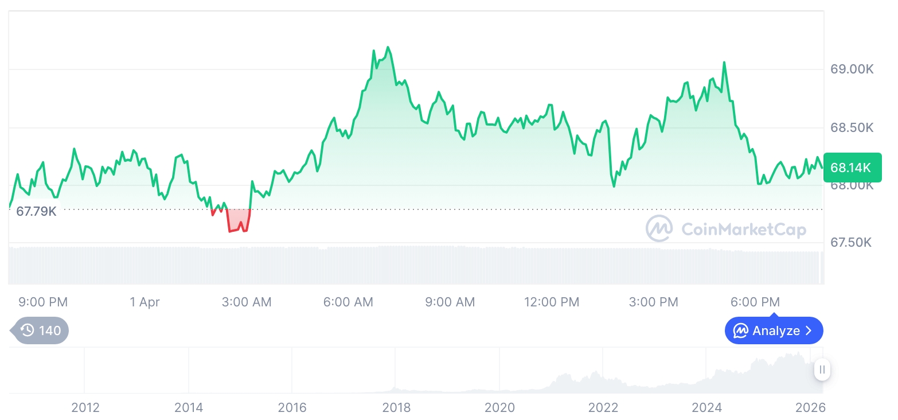Viewport: 898px width, 420px height.
Task: Open the Analyze button chevron arrow
Action: coord(809,331)
